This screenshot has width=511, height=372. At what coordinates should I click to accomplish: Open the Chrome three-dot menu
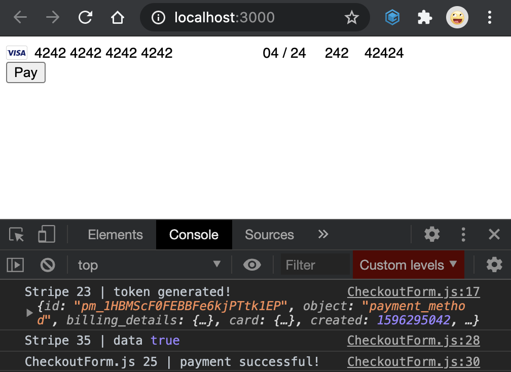[489, 17]
